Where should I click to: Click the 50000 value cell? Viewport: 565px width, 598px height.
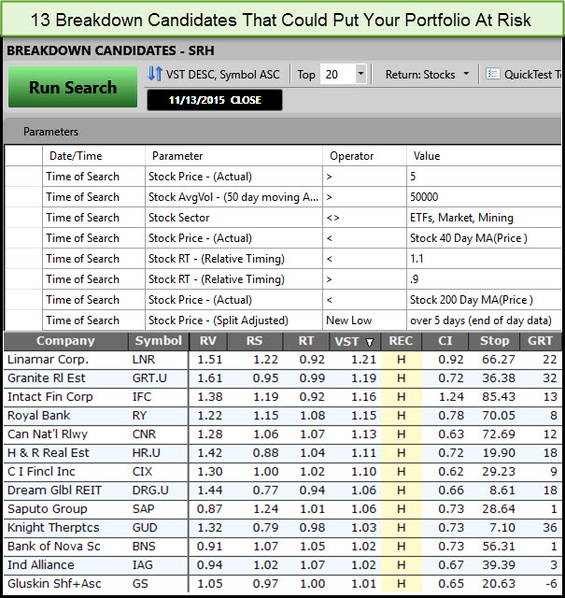pyautogui.click(x=484, y=197)
